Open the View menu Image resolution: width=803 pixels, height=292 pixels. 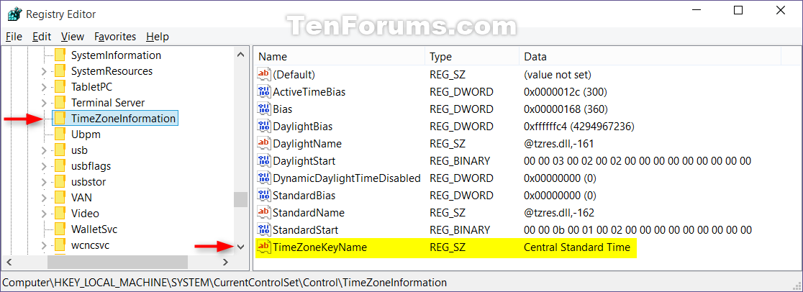pos(73,37)
